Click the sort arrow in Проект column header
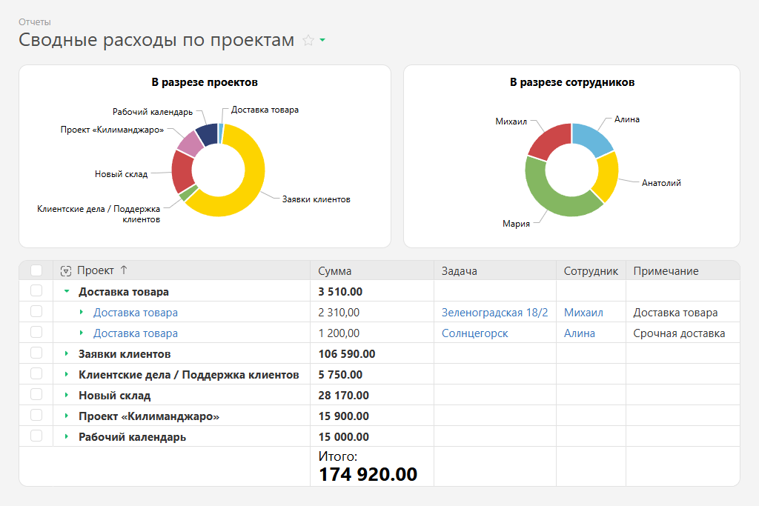 click(124, 270)
